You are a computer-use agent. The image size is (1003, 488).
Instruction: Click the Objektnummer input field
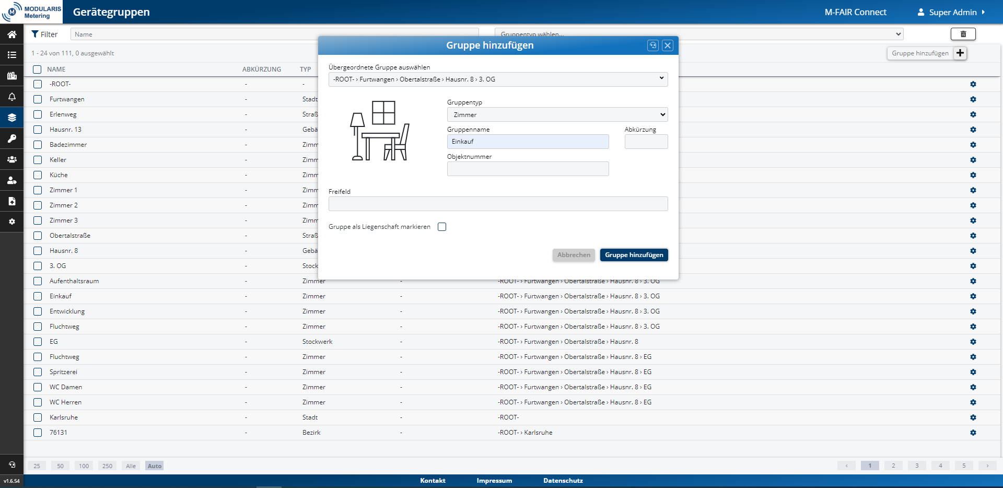pos(528,169)
